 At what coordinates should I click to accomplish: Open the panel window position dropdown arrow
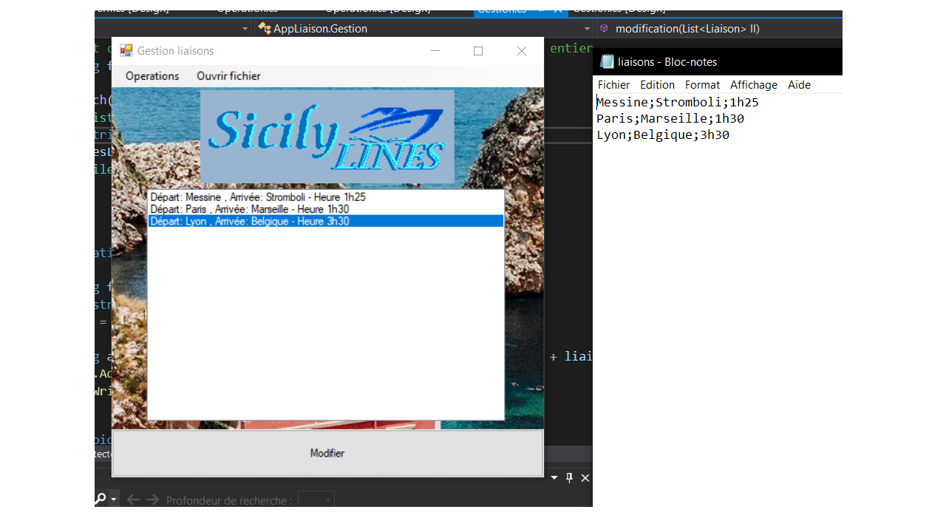tap(555, 477)
